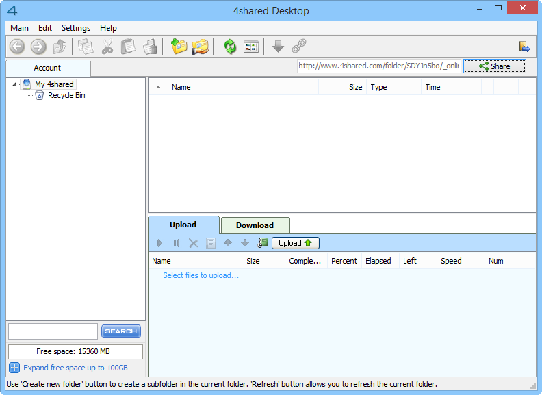Close the 4shared Desktop window
Screen dimensions: 542x395
522,8
